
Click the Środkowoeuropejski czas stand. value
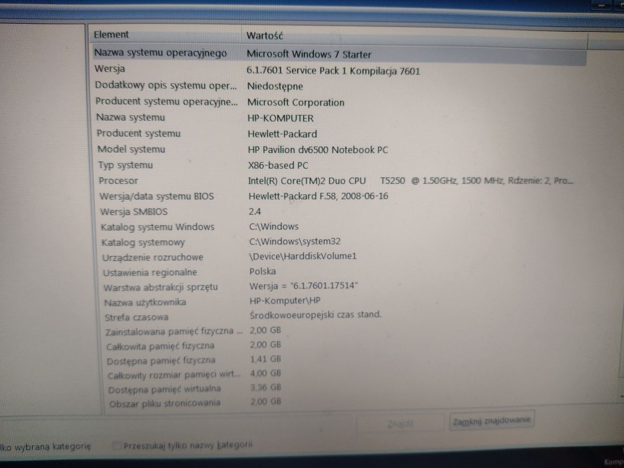[315, 315]
